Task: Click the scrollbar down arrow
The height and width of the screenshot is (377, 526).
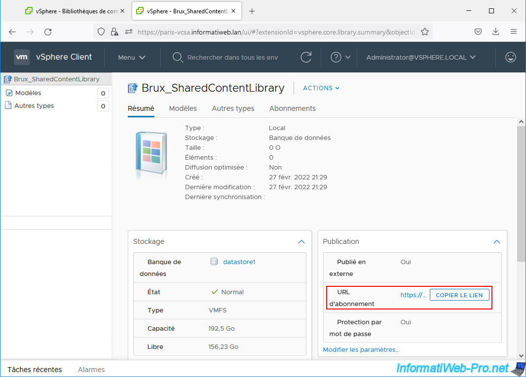Action: click(x=521, y=355)
